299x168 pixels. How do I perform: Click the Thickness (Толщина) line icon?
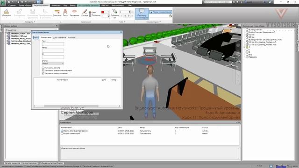90,15
